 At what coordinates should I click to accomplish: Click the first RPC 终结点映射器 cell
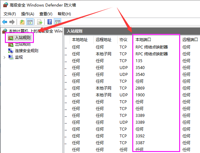point(152,47)
